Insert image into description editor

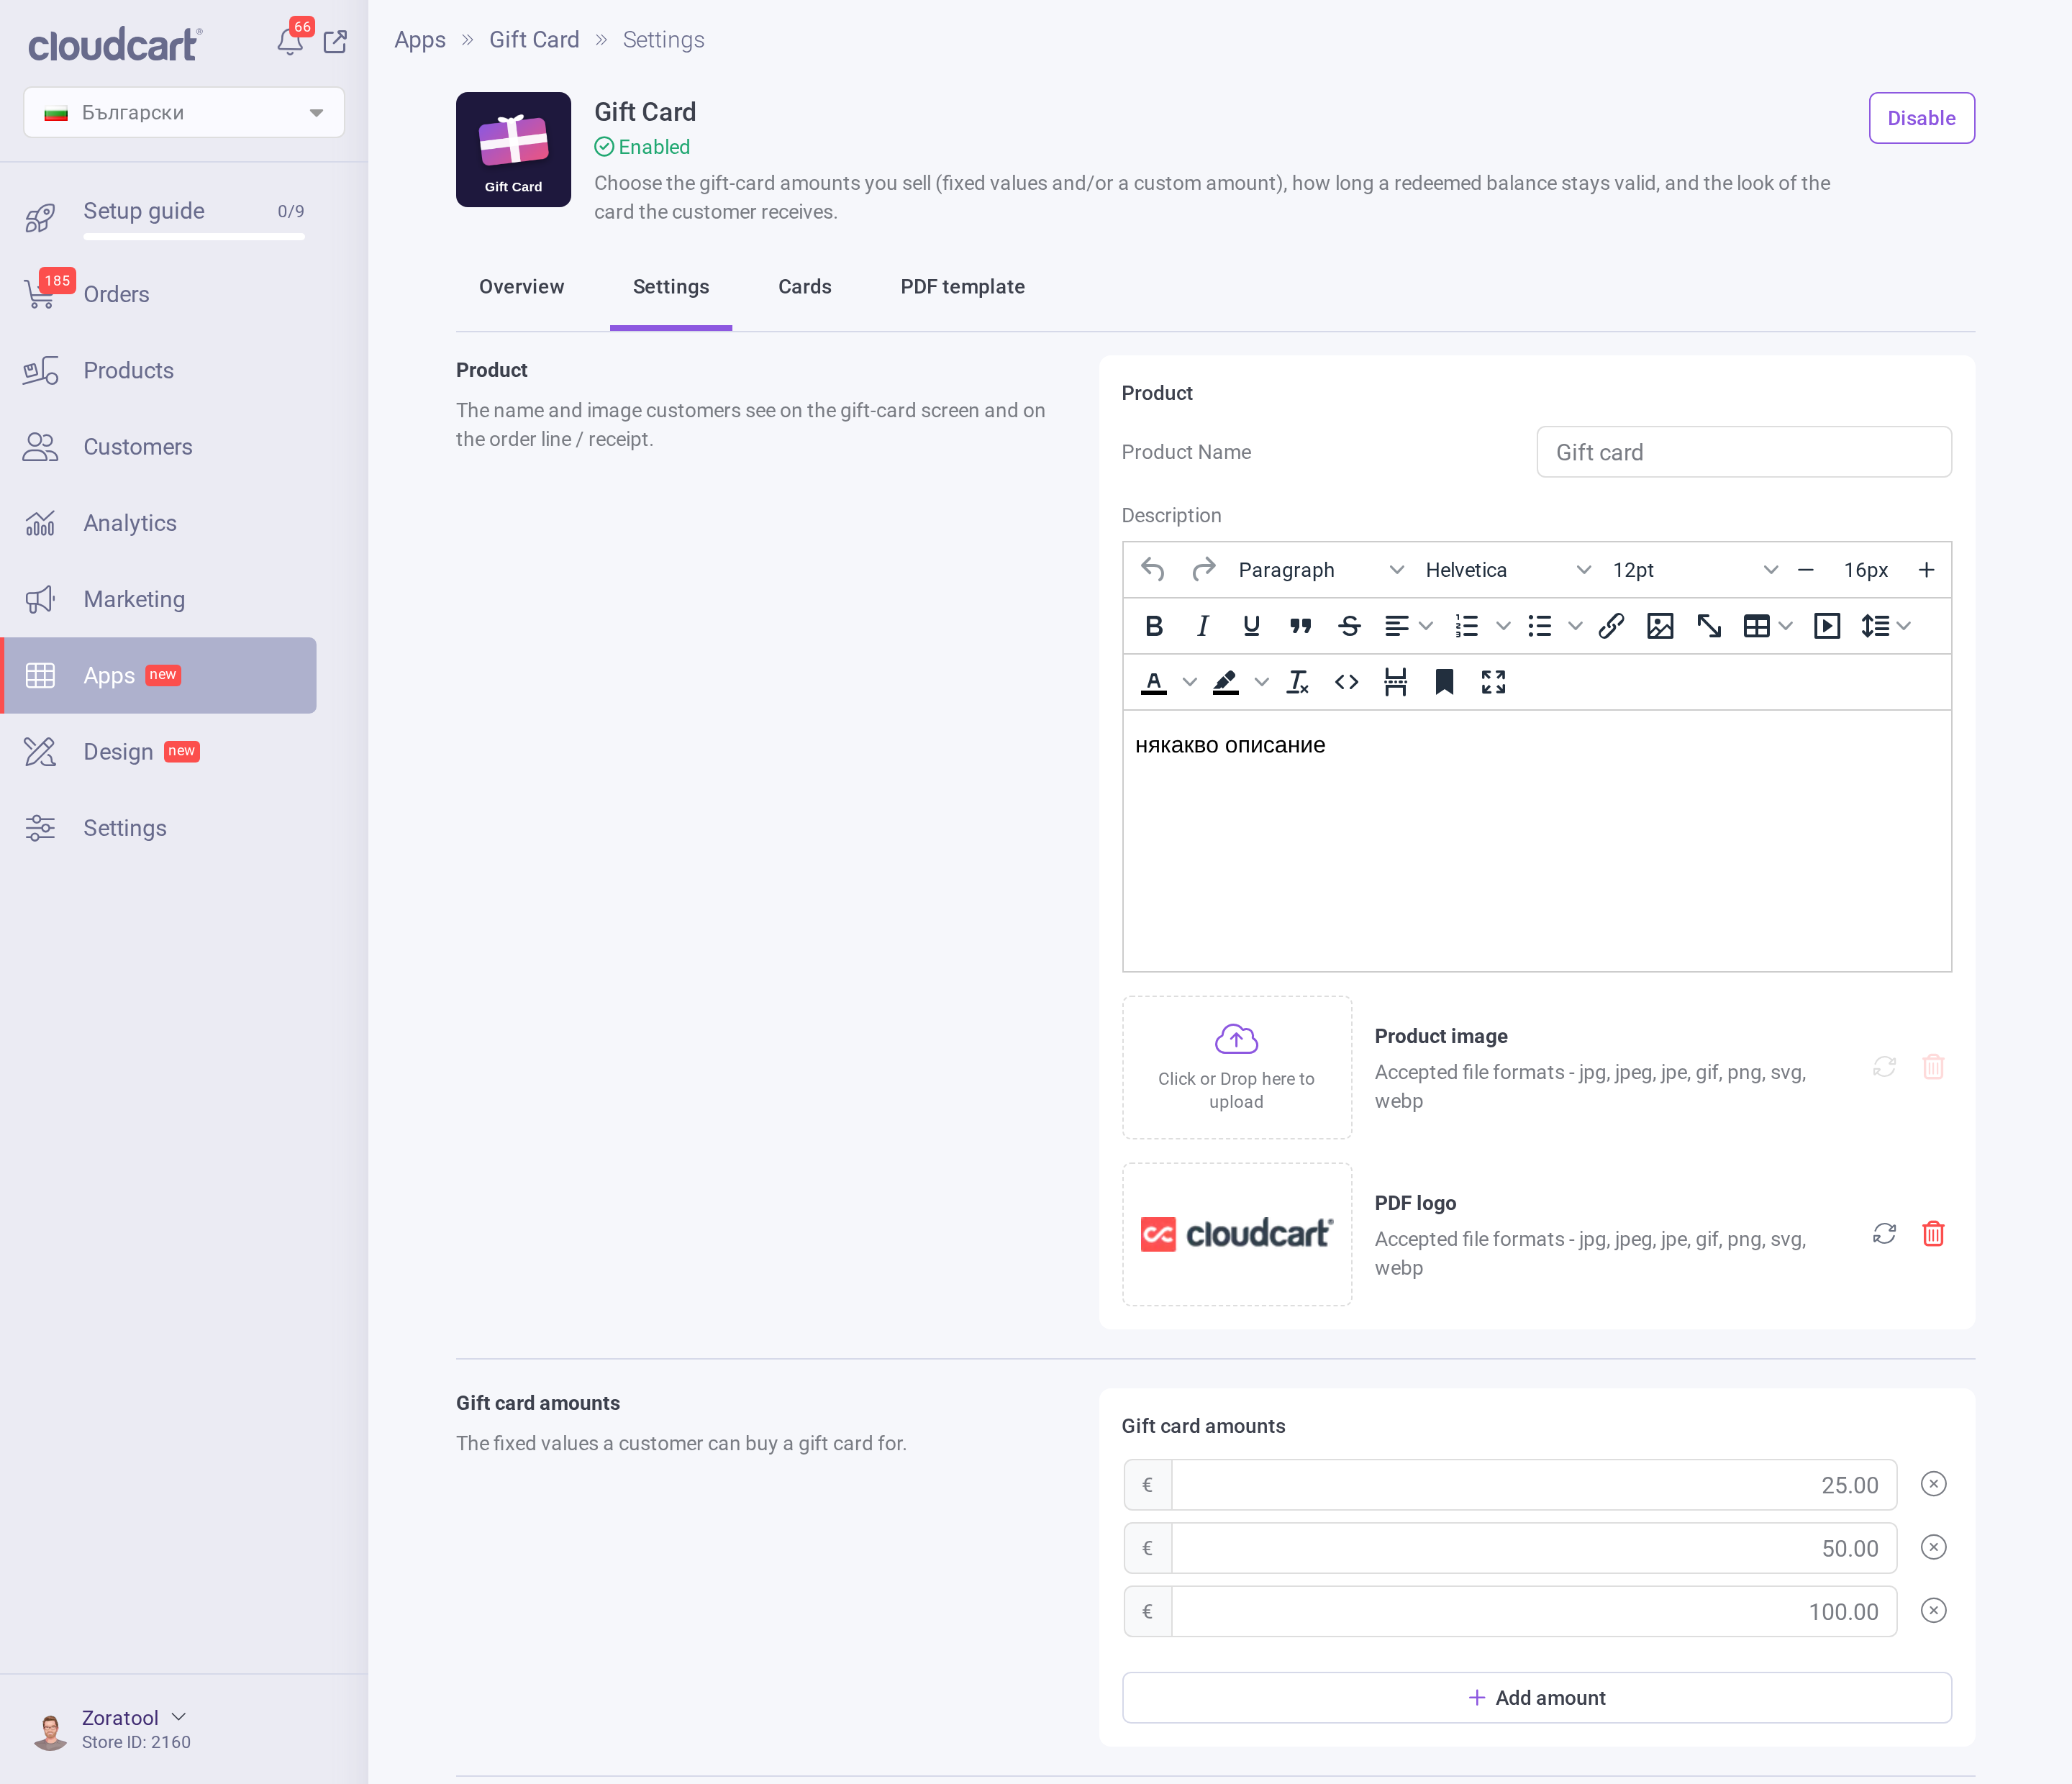point(1660,626)
